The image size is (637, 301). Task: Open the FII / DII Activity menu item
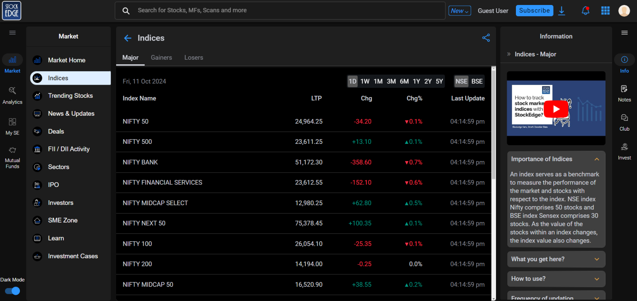tap(70, 149)
